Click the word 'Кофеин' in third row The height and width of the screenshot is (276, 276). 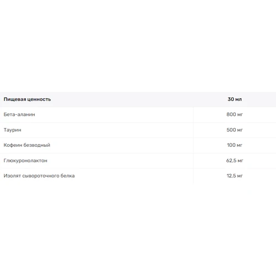tap(13, 145)
